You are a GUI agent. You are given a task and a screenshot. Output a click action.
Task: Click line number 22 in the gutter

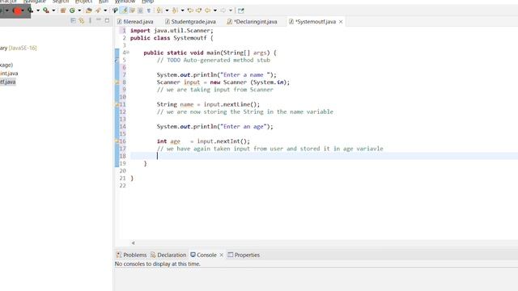(x=122, y=185)
